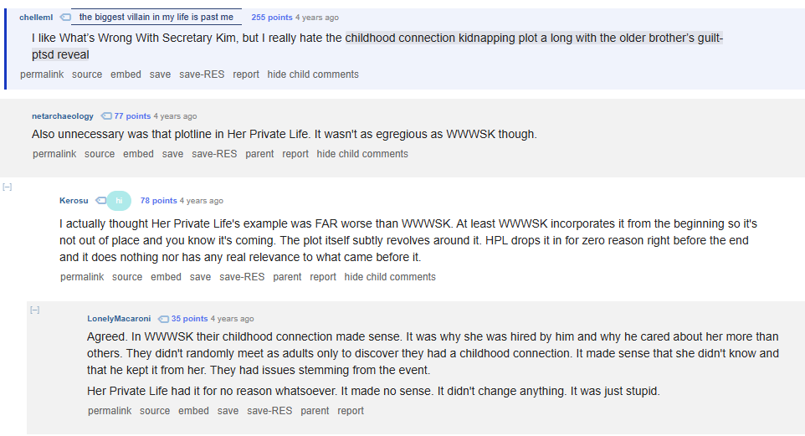Click the tag icon beside LonelyMacaroni
805x436 pixels.
163,319
